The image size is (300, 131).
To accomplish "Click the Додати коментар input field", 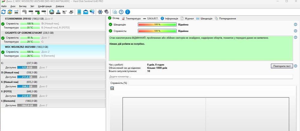I will 201,76.
